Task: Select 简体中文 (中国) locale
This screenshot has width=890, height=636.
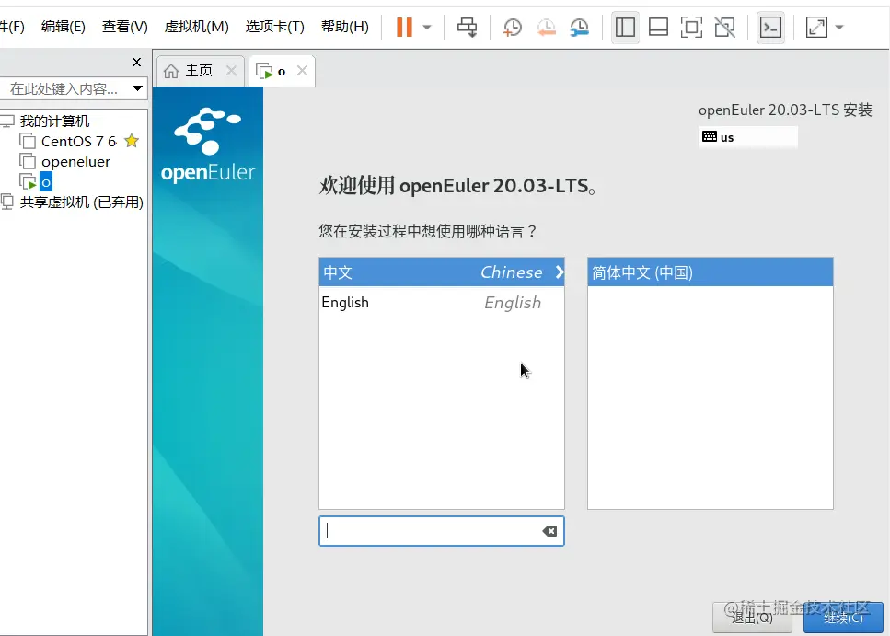Action: tap(711, 272)
